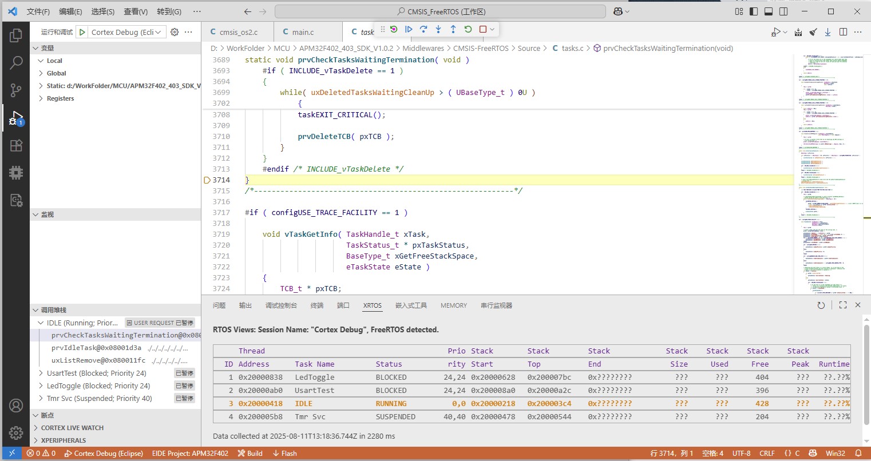Expand the Local variables node
Viewport: 871px width, 461px height.
(41, 61)
